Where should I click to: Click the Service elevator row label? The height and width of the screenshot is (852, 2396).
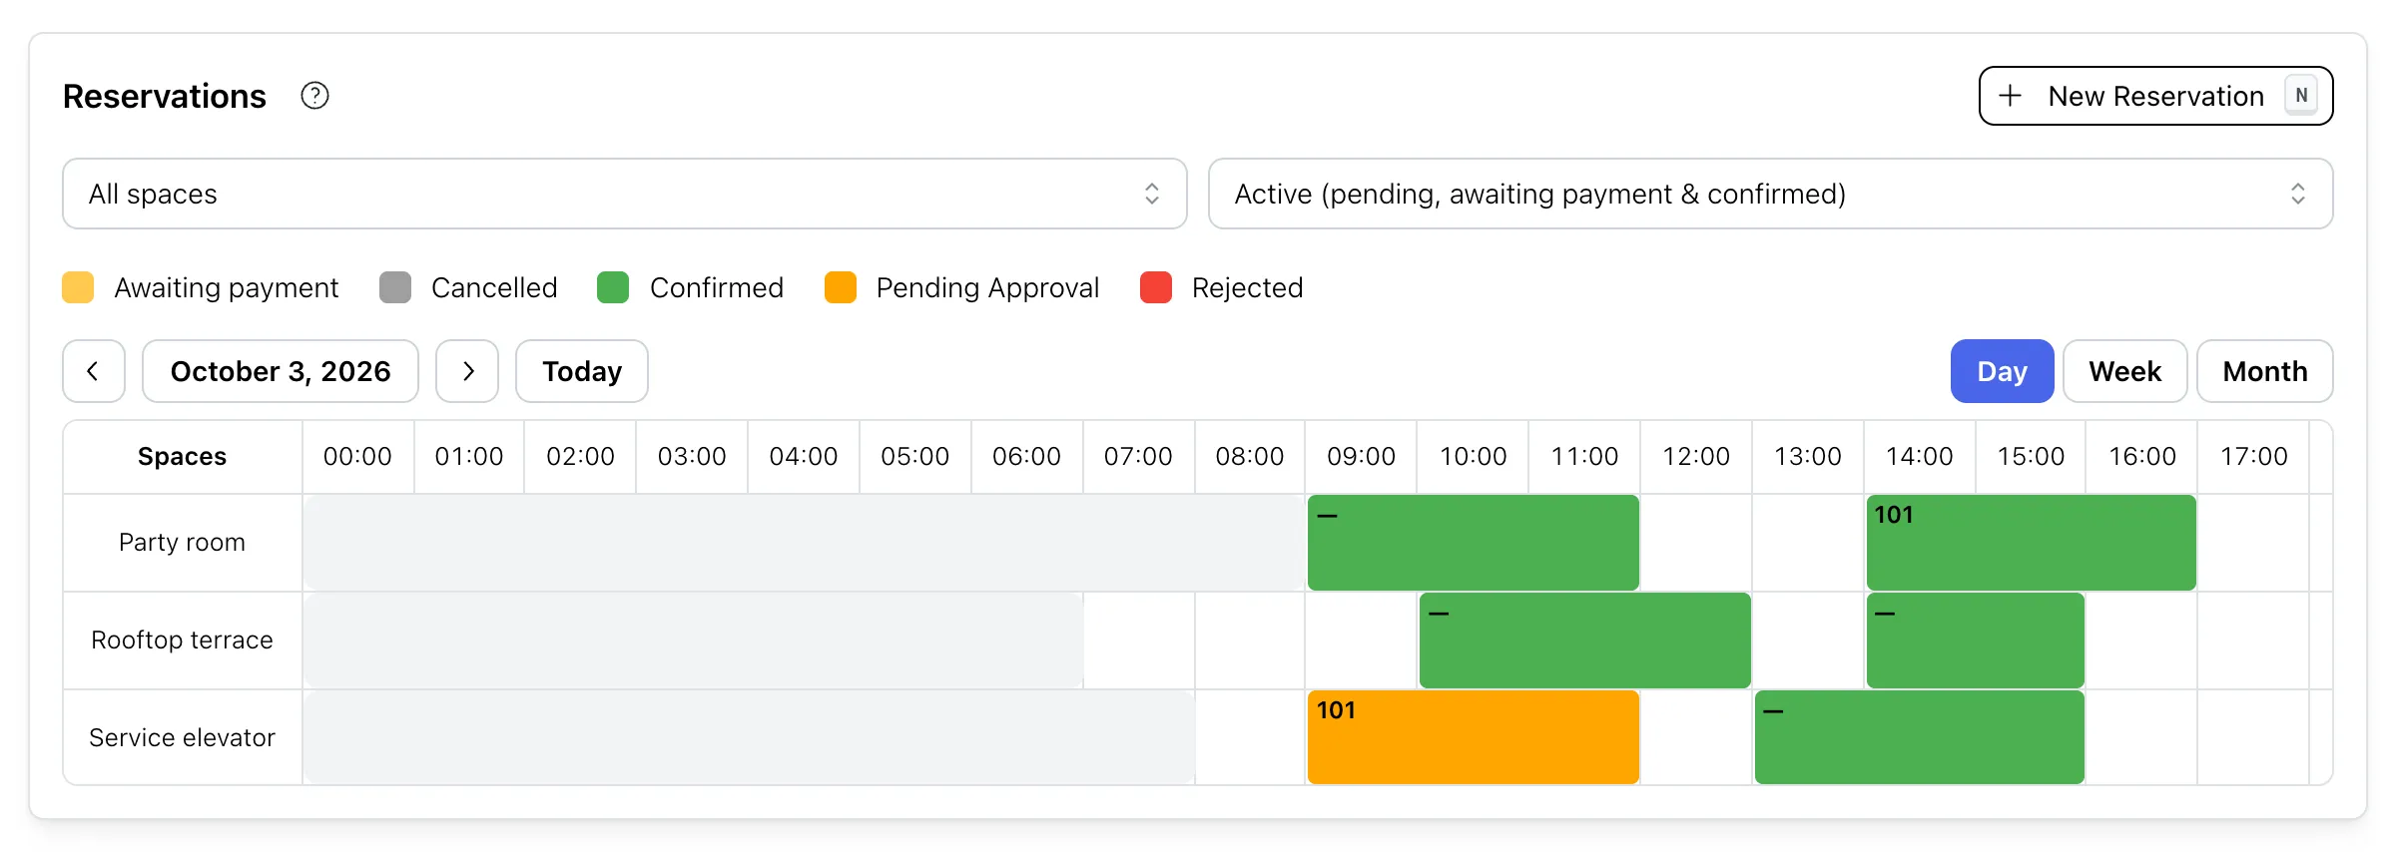(182, 738)
